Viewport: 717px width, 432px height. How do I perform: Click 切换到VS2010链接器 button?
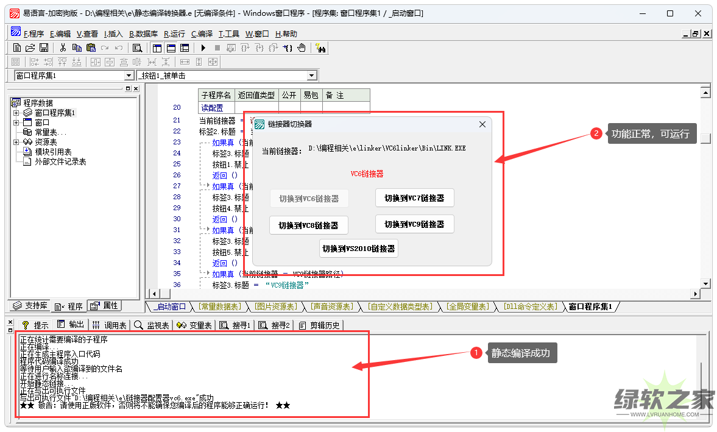tap(358, 249)
